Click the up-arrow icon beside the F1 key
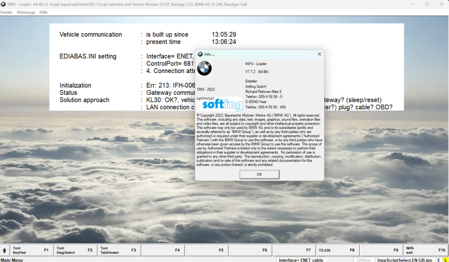Image resolution: width=449 pixels, height=262 pixels. (5, 250)
